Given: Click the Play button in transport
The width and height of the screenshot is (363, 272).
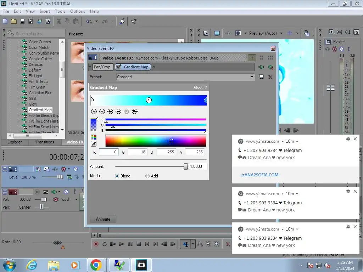Looking at the screenshot, I should [121, 244].
